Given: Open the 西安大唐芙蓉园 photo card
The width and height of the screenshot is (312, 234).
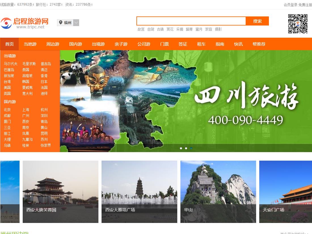Looking at the screenshot, I should coord(60,192).
